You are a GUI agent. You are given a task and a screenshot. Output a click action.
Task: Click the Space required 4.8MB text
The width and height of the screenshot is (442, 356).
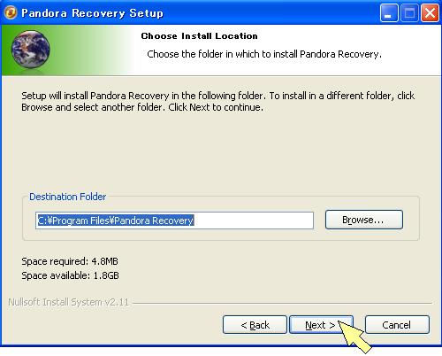pyautogui.click(x=70, y=261)
